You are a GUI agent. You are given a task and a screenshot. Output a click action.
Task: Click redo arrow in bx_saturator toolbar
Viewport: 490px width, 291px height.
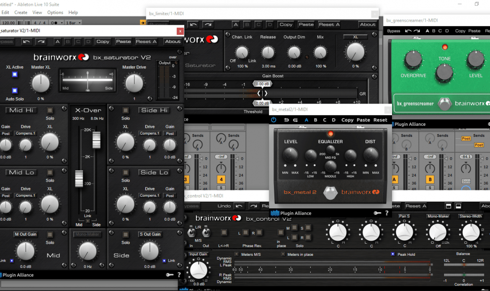pyautogui.click(x=41, y=42)
